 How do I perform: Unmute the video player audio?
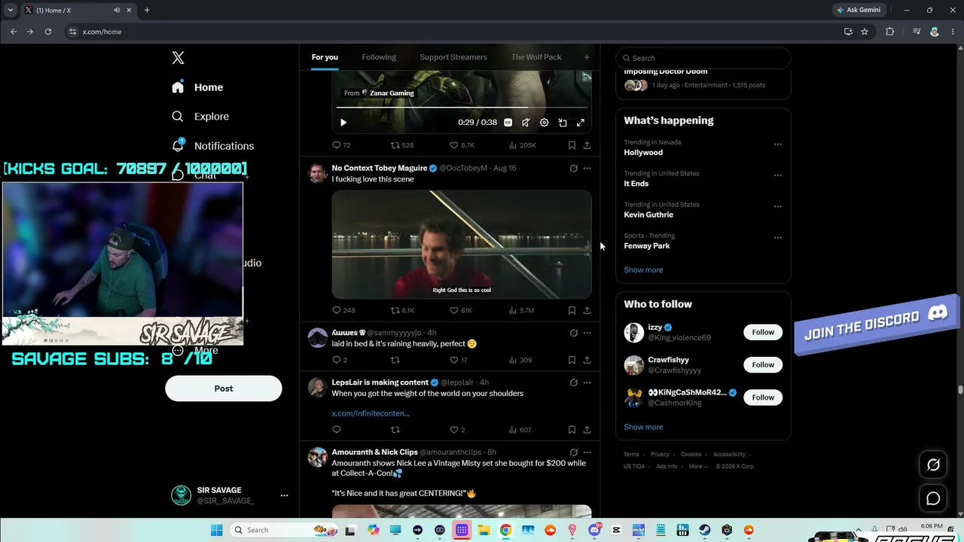coord(526,123)
